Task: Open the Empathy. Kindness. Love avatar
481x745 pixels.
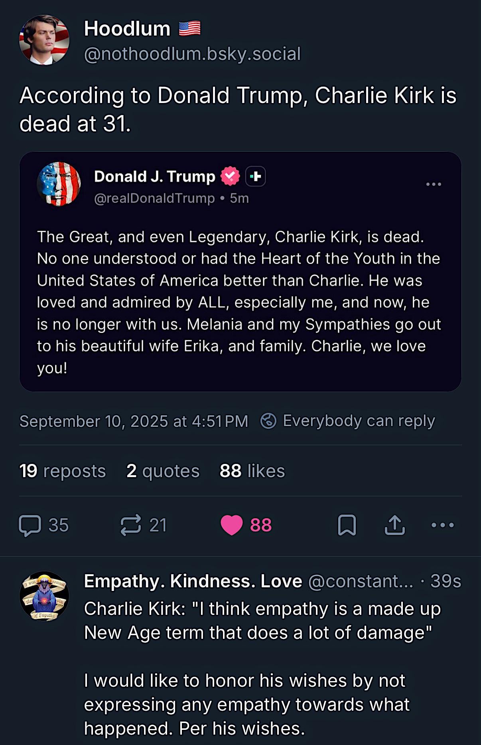Action: point(44,596)
